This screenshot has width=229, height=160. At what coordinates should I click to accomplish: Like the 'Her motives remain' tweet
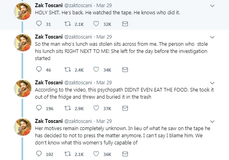click(x=96, y=154)
